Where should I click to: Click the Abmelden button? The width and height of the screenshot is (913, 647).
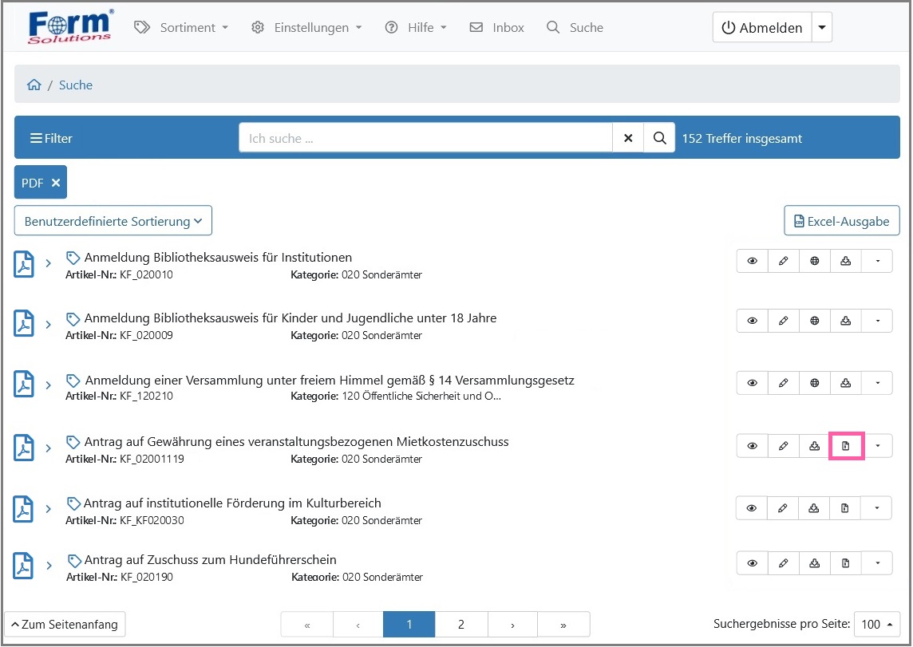[761, 28]
